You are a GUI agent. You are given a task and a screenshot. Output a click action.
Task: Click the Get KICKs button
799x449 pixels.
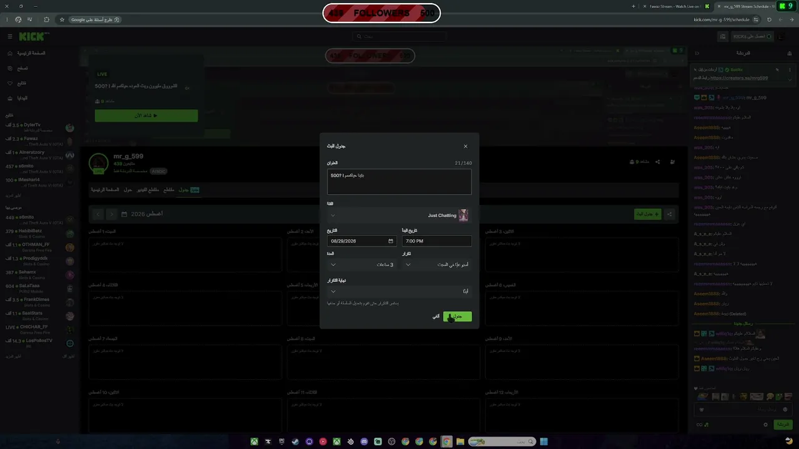(x=752, y=37)
